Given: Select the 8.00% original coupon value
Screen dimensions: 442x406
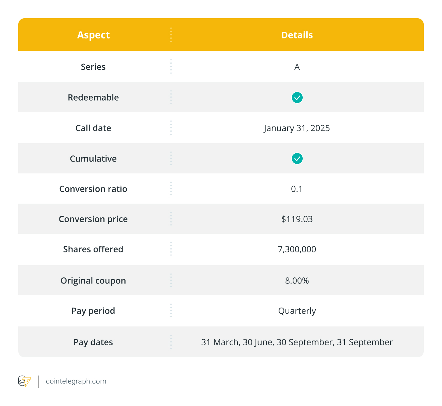Looking at the screenshot, I should click(297, 281).
